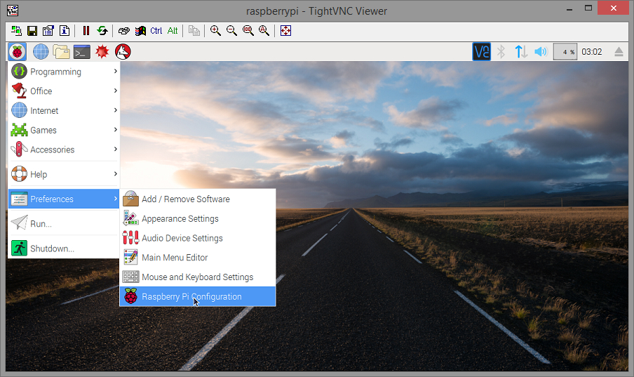Open Mouse and Keyboard Settings

click(198, 277)
